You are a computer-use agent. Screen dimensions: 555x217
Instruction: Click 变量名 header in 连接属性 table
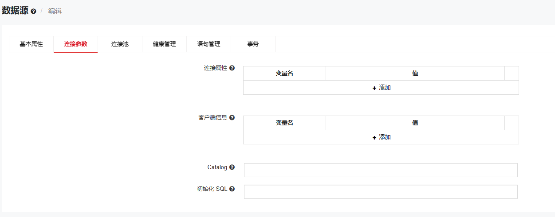(x=284, y=74)
